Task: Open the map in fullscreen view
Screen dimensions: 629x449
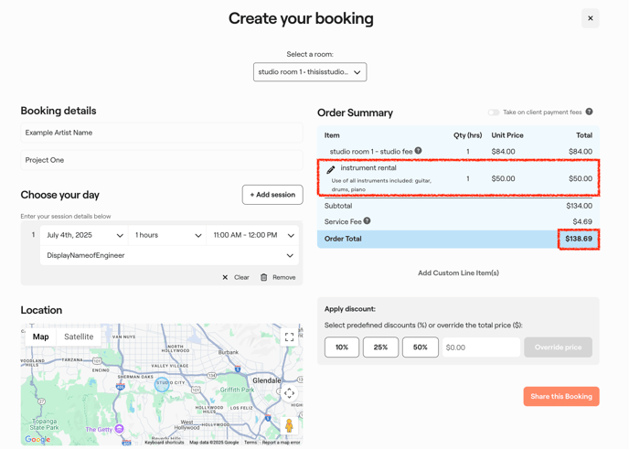Action: click(x=289, y=337)
